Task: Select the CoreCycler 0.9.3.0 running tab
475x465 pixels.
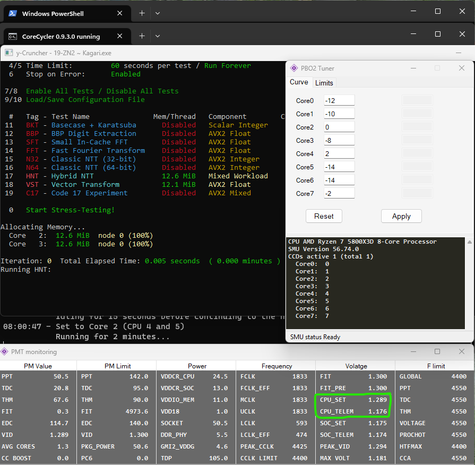Action: [67, 36]
